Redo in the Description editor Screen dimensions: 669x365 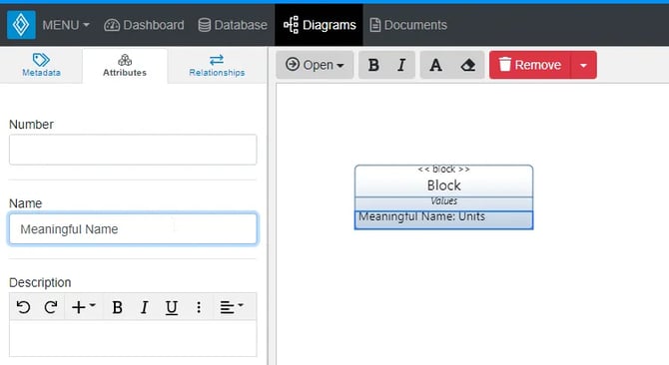pyautogui.click(x=51, y=306)
